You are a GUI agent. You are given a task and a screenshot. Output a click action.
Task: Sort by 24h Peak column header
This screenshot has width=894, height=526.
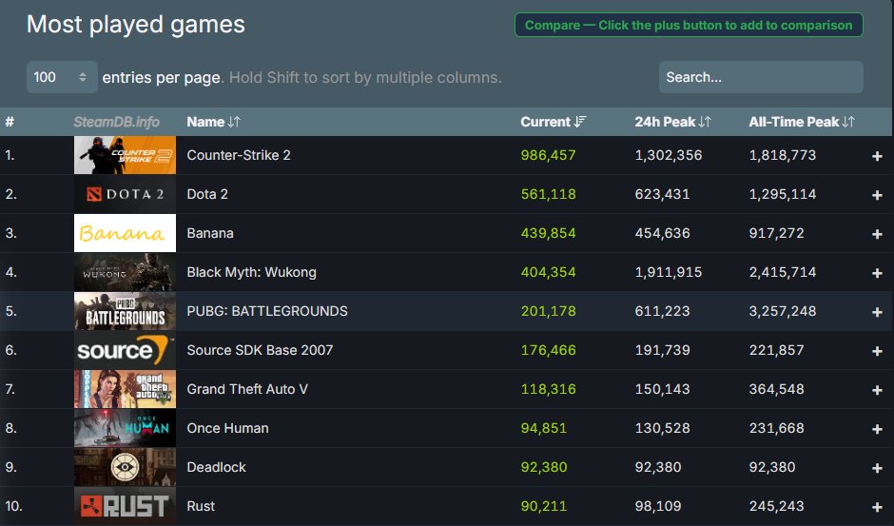(x=672, y=122)
